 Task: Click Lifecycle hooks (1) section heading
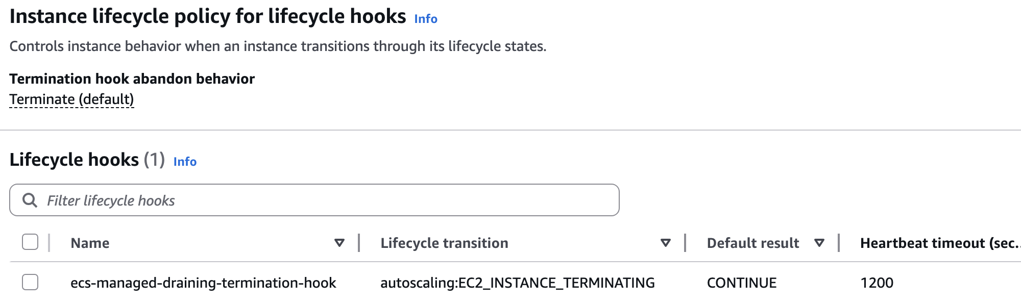[87, 160]
